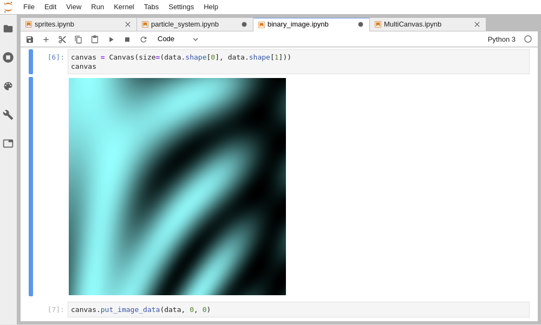Show running terminals and kernels panel
Viewport: 541px width, 325px height.
click(x=8, y=57)
